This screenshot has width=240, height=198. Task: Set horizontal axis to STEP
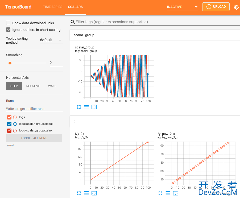[x=14, y=86]
